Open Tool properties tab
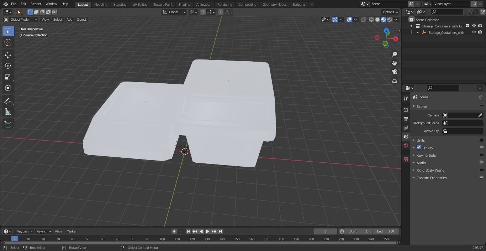 coord(406,98)
